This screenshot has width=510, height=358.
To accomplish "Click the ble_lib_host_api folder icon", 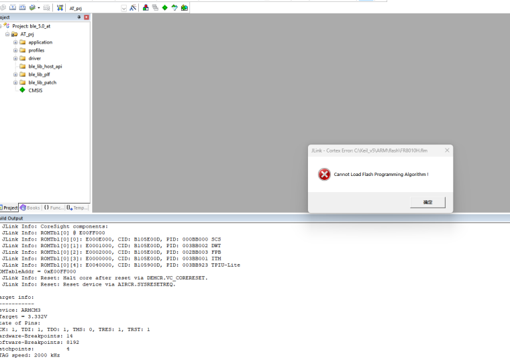I will (22, 66).
